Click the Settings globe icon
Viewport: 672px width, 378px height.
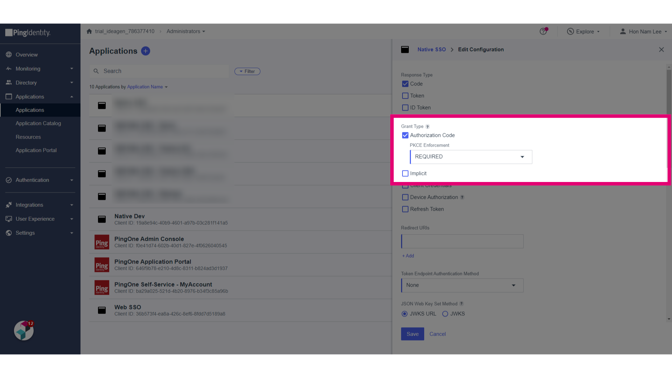coord(9,233)
